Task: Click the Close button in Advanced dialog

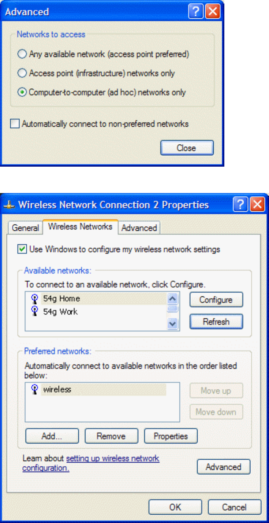Action: tap(187, 148)
